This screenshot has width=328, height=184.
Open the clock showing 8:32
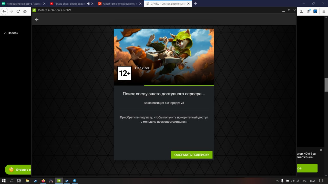coord(312,181)
